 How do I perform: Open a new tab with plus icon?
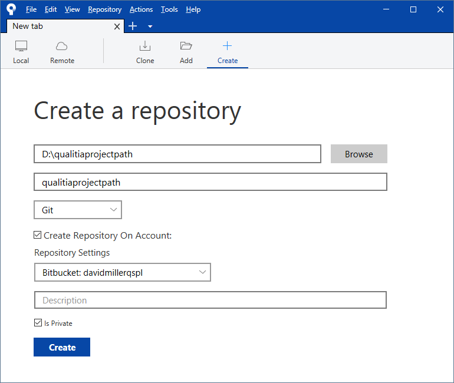(133, 26)
